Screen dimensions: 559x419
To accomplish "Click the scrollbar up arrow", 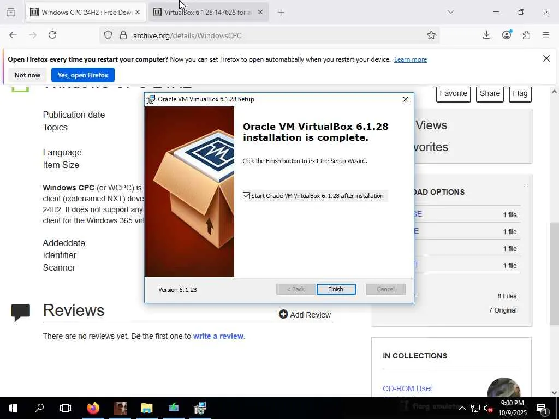I will click(554, 92).
